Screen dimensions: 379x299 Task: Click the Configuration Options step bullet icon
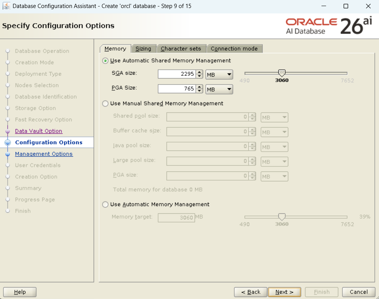pyautogui.click(x=8, y=142)
